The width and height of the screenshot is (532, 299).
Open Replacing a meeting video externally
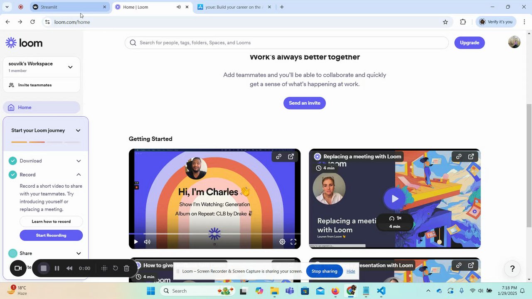[471, 157]
